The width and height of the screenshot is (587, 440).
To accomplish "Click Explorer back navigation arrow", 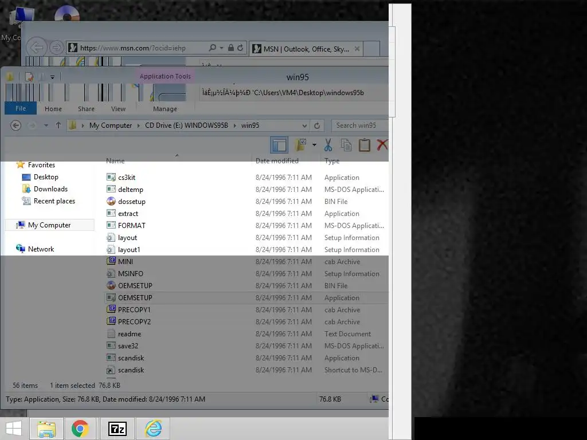I will tap(15, 125).
